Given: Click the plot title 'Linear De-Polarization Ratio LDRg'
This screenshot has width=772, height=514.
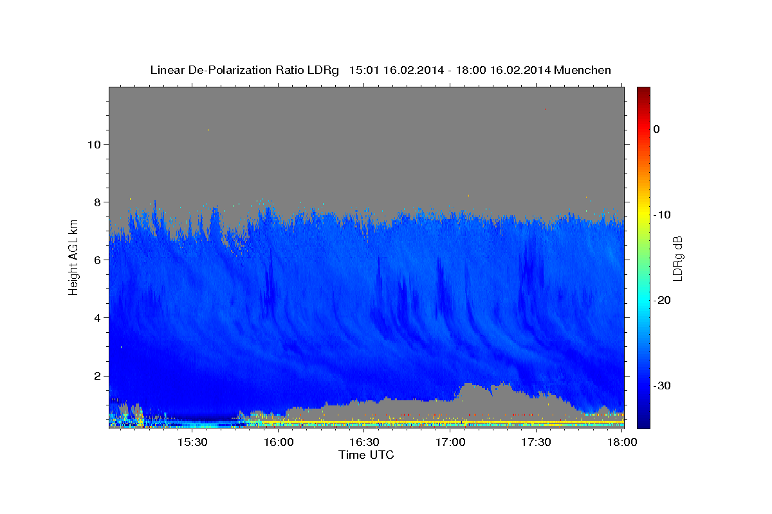Looking at the screenshot, I should click(244, 70).
